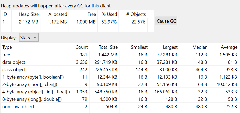Click the Cause GC button
The width and height of the screenshot is (240, 113).
pos(166,21)
